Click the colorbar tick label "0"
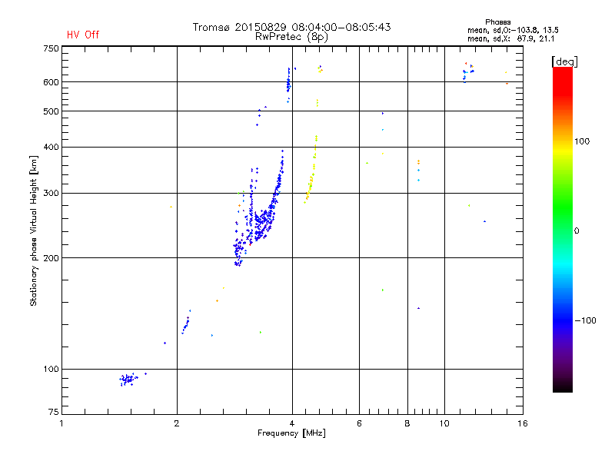This screenshot has height=461, width=615. [577, 231]
